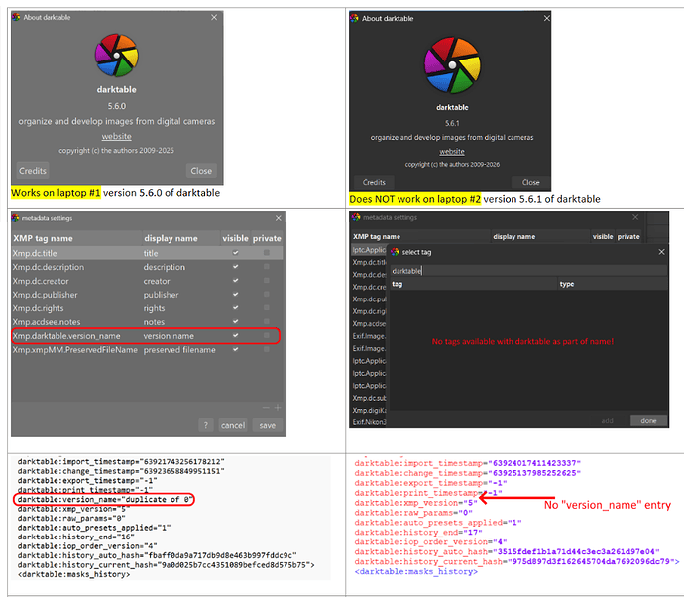Click done in the select tag dialog
This screenshot has width=684, height=597.
click(648, 420)
